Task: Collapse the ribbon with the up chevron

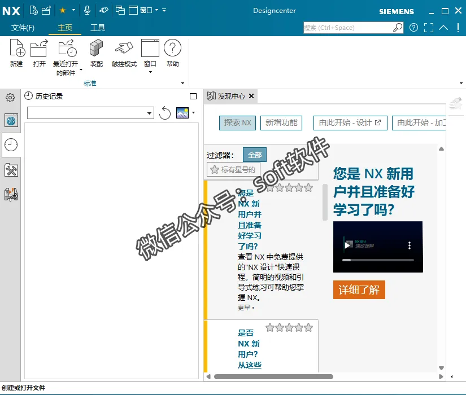Action: click(443, 28)
